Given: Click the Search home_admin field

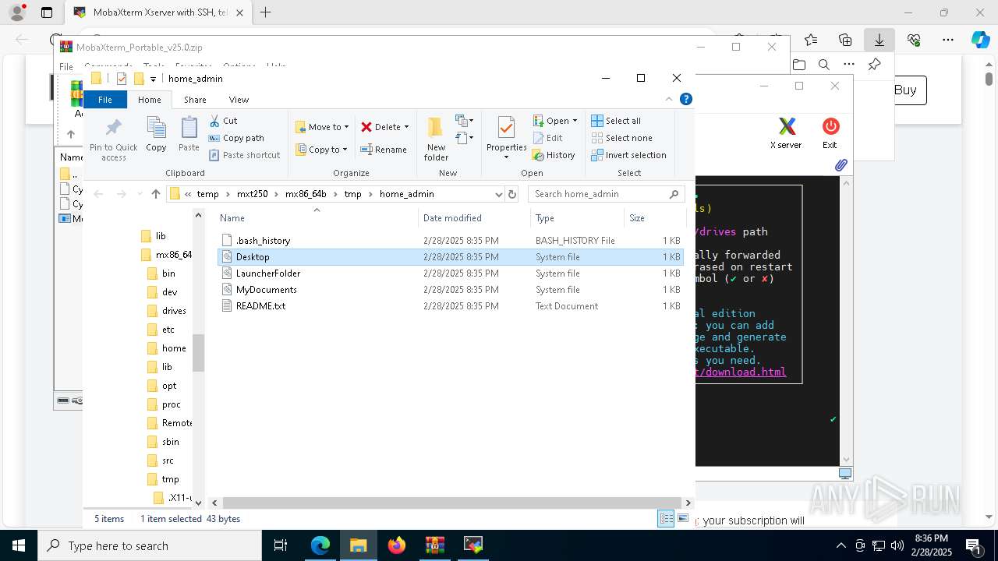Looking at the screenshot, I should (606, 194).
